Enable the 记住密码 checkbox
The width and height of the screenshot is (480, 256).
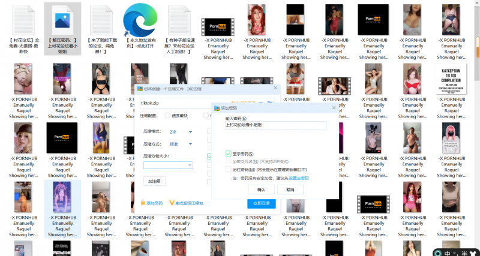[229, 170]
